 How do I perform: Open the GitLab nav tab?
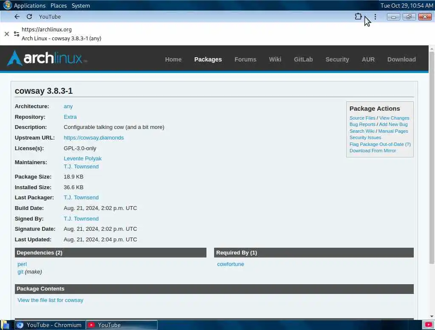pos(303,59)
